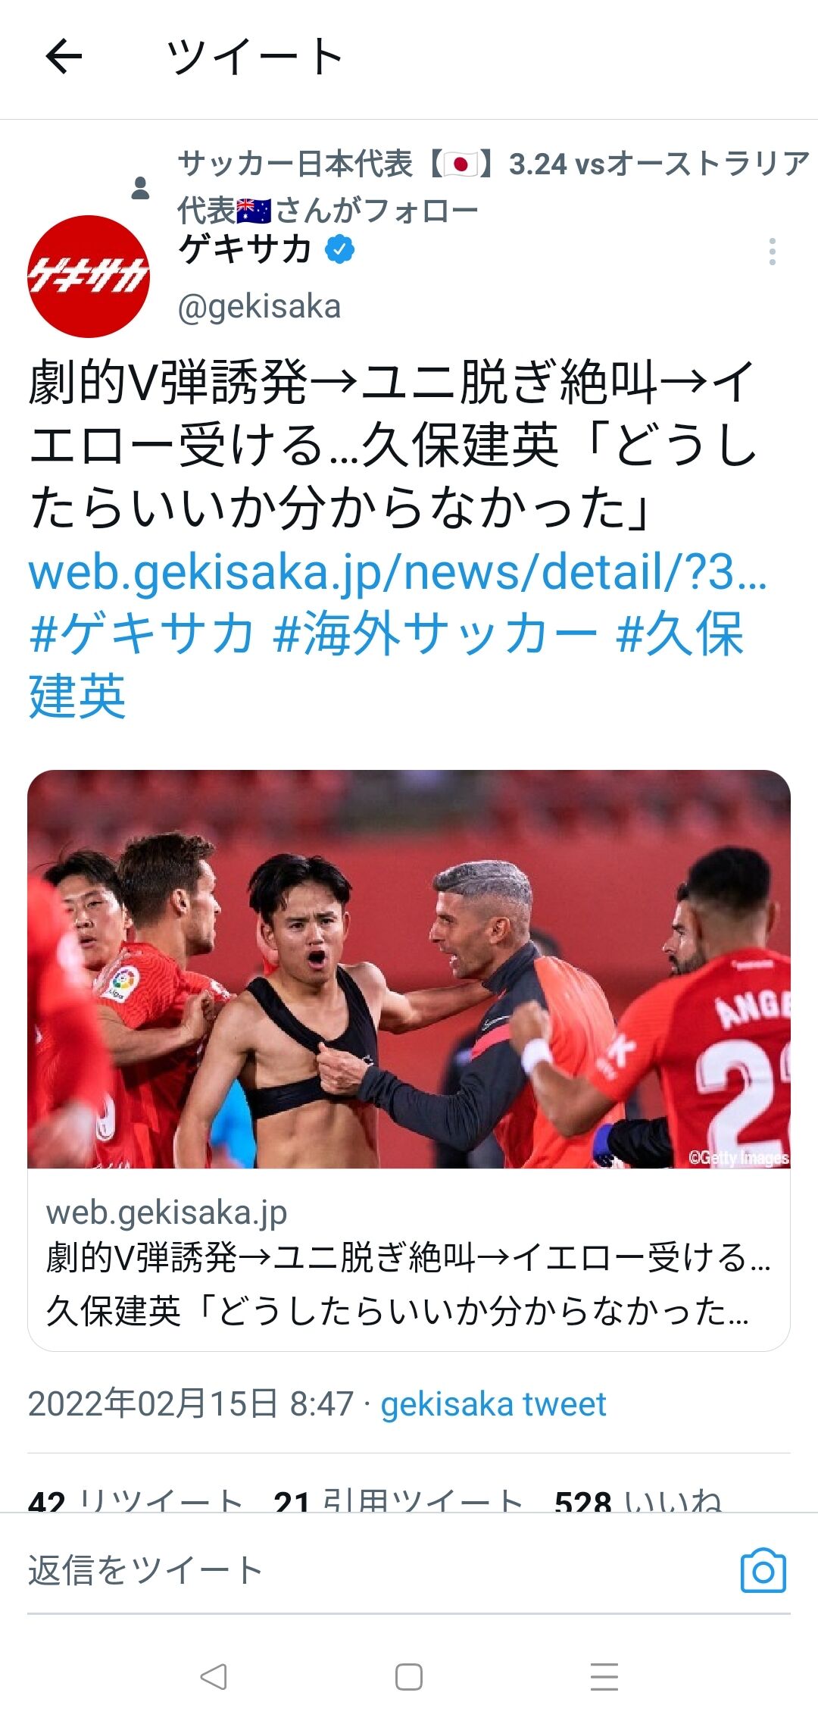Tap the soccer players photo thumbnail

pos(409,969)
